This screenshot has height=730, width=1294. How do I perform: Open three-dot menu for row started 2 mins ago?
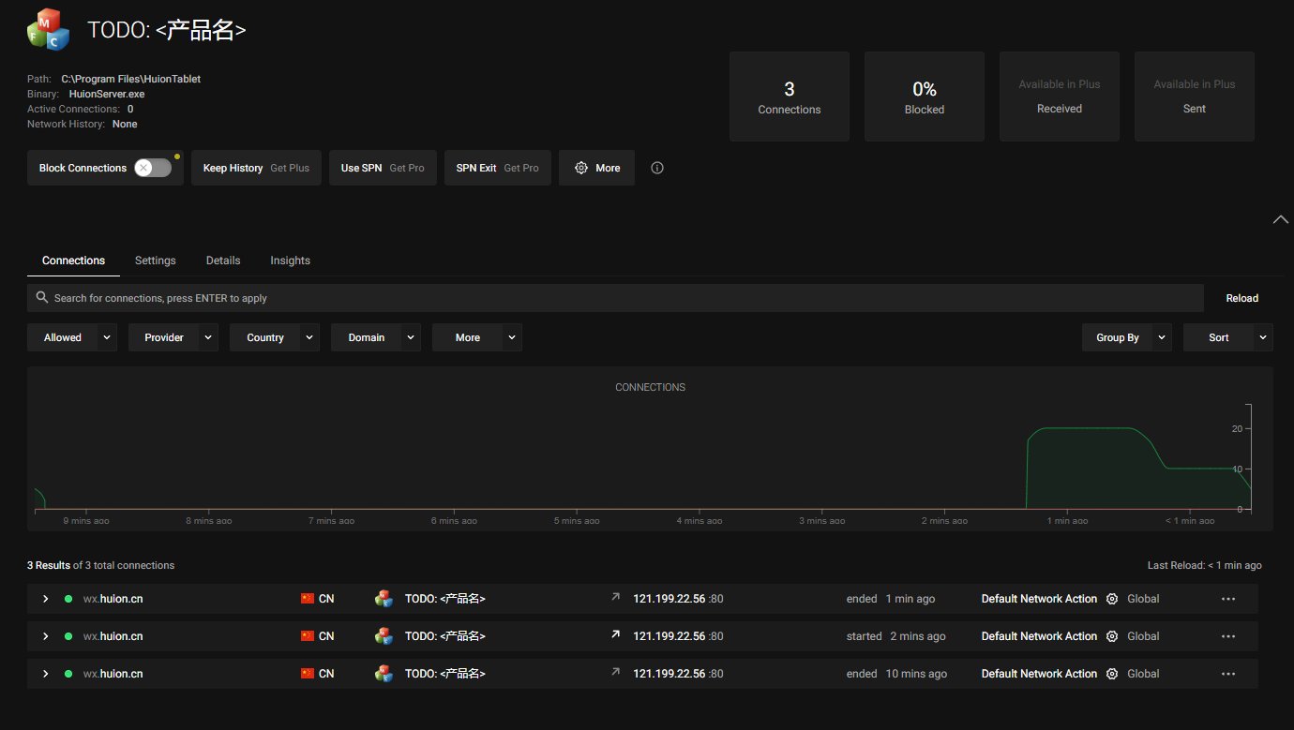(x=1228, y=636)
